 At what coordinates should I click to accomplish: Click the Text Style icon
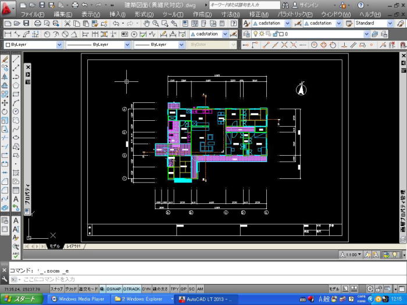(247, 23)
